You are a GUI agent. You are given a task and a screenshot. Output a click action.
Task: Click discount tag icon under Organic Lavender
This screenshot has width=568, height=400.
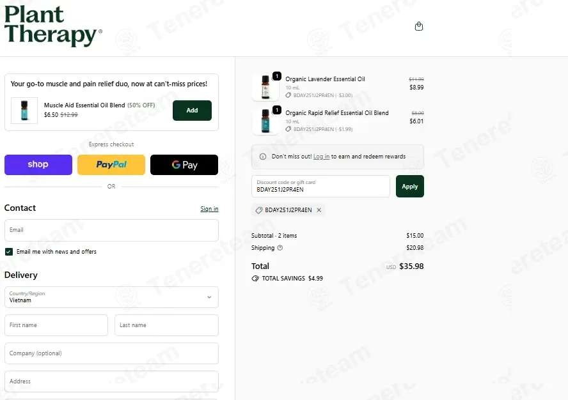coord(288,95)
